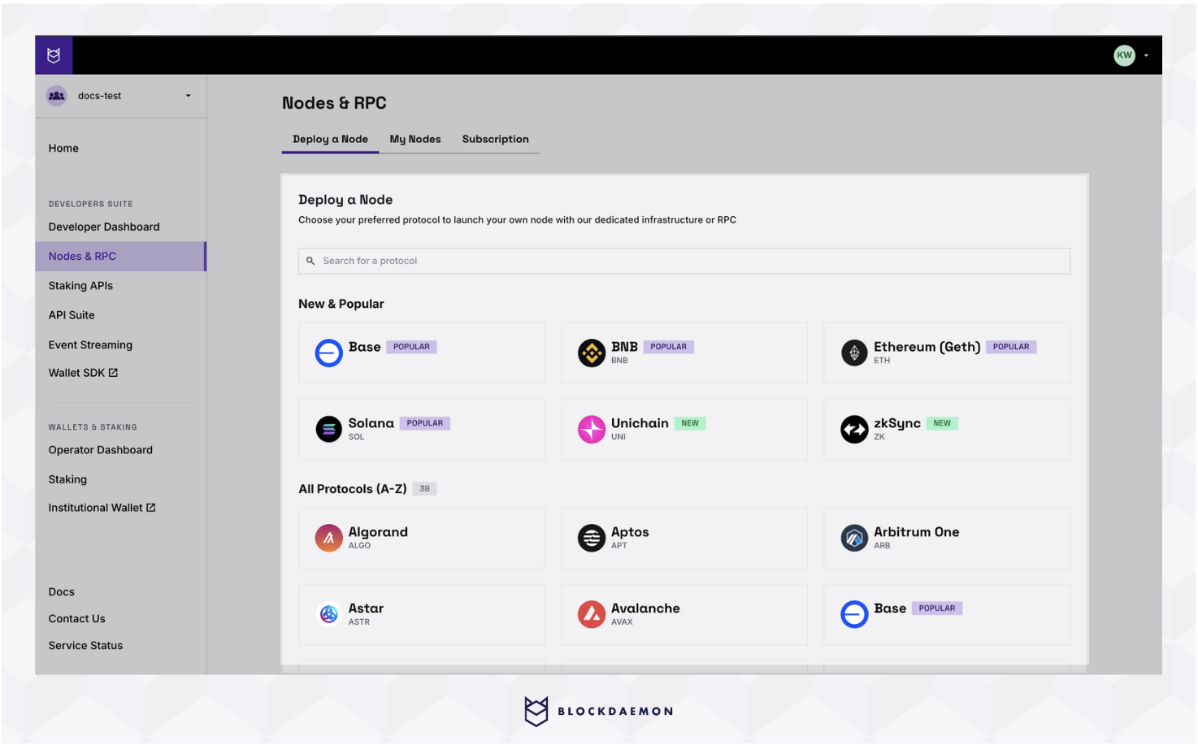Click the 38 count badge beside All Protocols
1198x749 pixels.
coord(424,489)
